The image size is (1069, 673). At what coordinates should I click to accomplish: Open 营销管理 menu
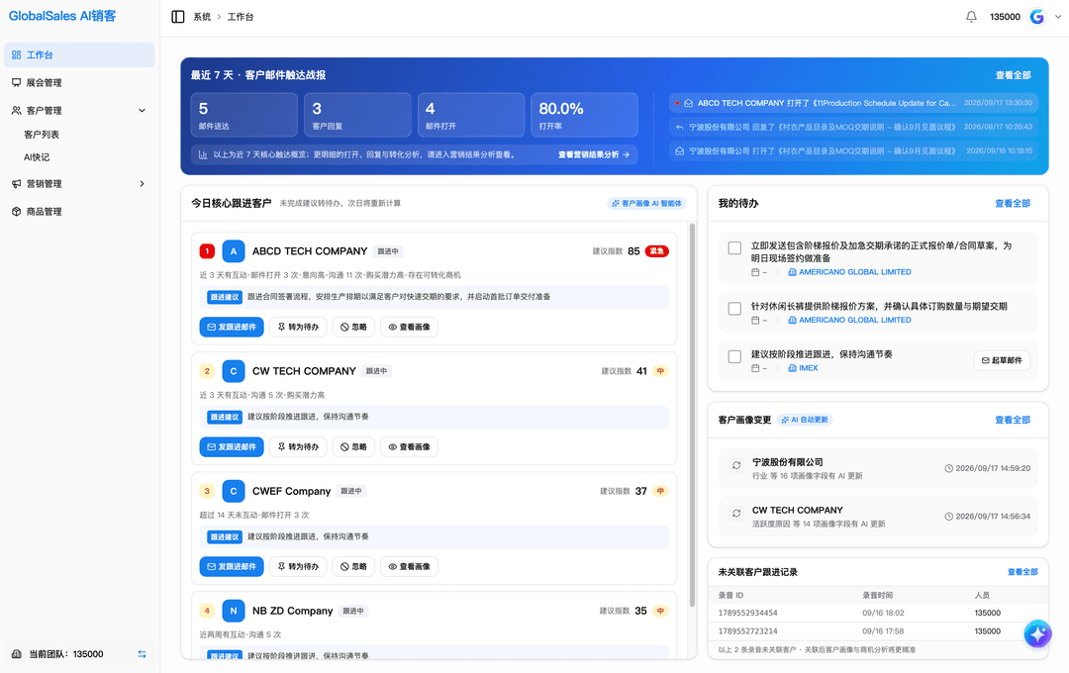(79, 183)
